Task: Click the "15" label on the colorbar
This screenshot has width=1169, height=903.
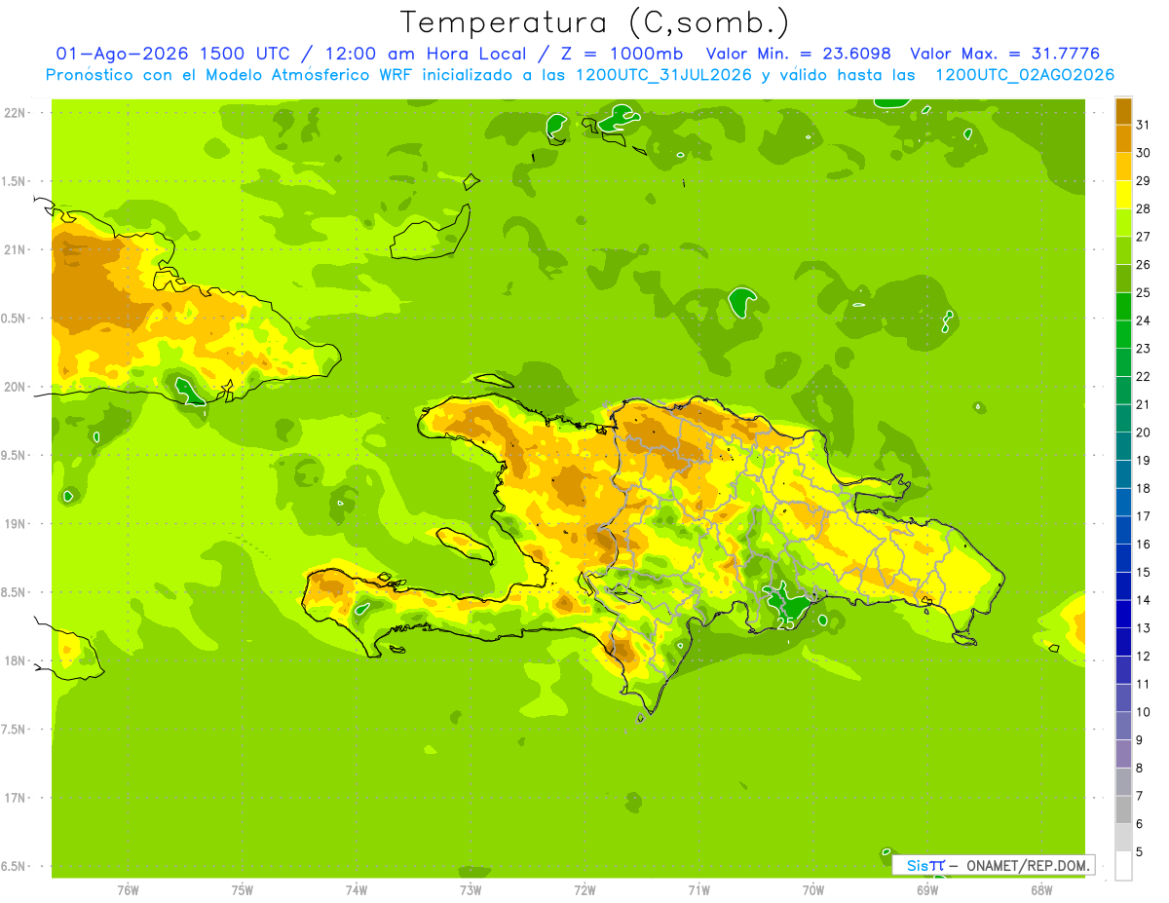Action: [1144, 573]
